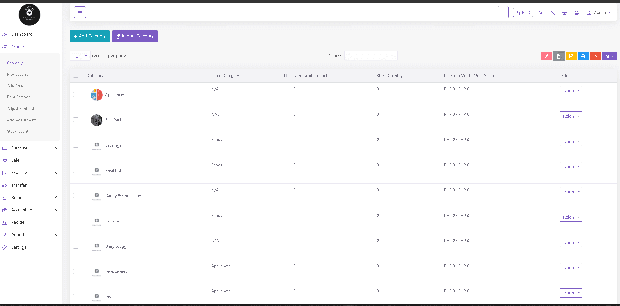This screenshot has height=306, width=620.
Task: Click the Add Category button
Action: pos(90,36)
